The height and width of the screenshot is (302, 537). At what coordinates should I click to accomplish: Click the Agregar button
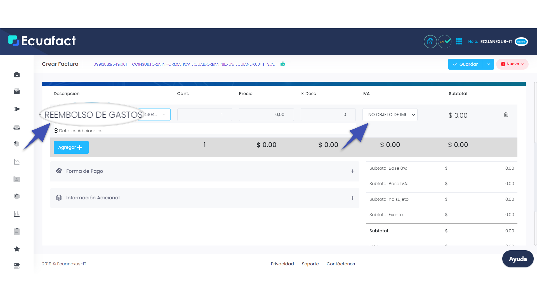[x=71, y=147]
